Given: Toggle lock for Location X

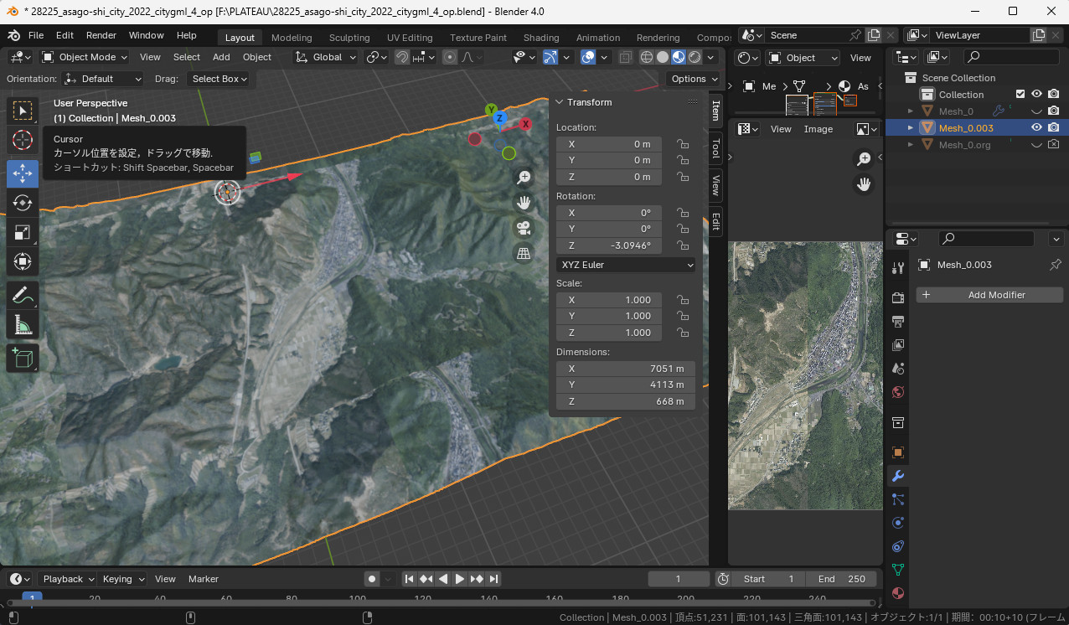Looking at the screenshot, I should [683, 144].
